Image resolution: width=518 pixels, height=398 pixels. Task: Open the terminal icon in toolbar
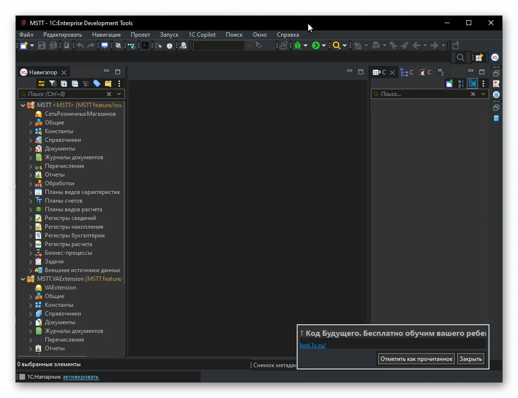(145, 46)
